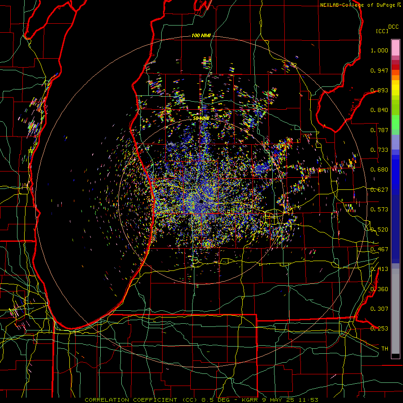Click the 50 NMI range ring label
The width and height of the screenshot is (403, 403).
201,118
